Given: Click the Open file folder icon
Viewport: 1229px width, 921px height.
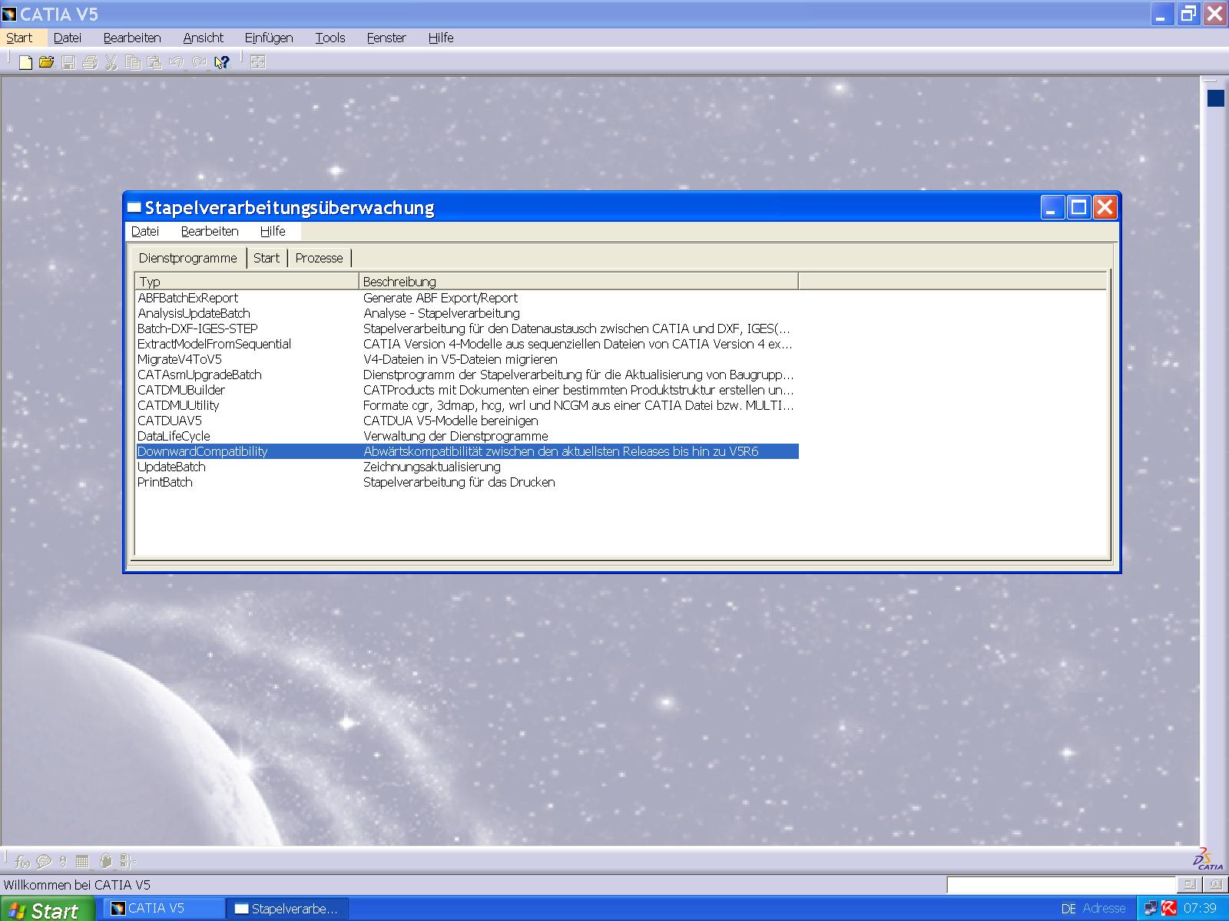Looking at the screenshot, I should tap(47, 62).
